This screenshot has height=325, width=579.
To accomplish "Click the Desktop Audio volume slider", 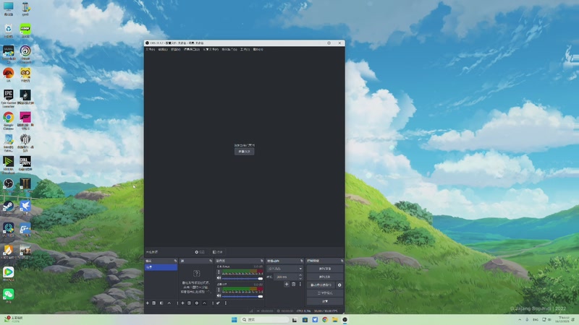I will [242, 296].
